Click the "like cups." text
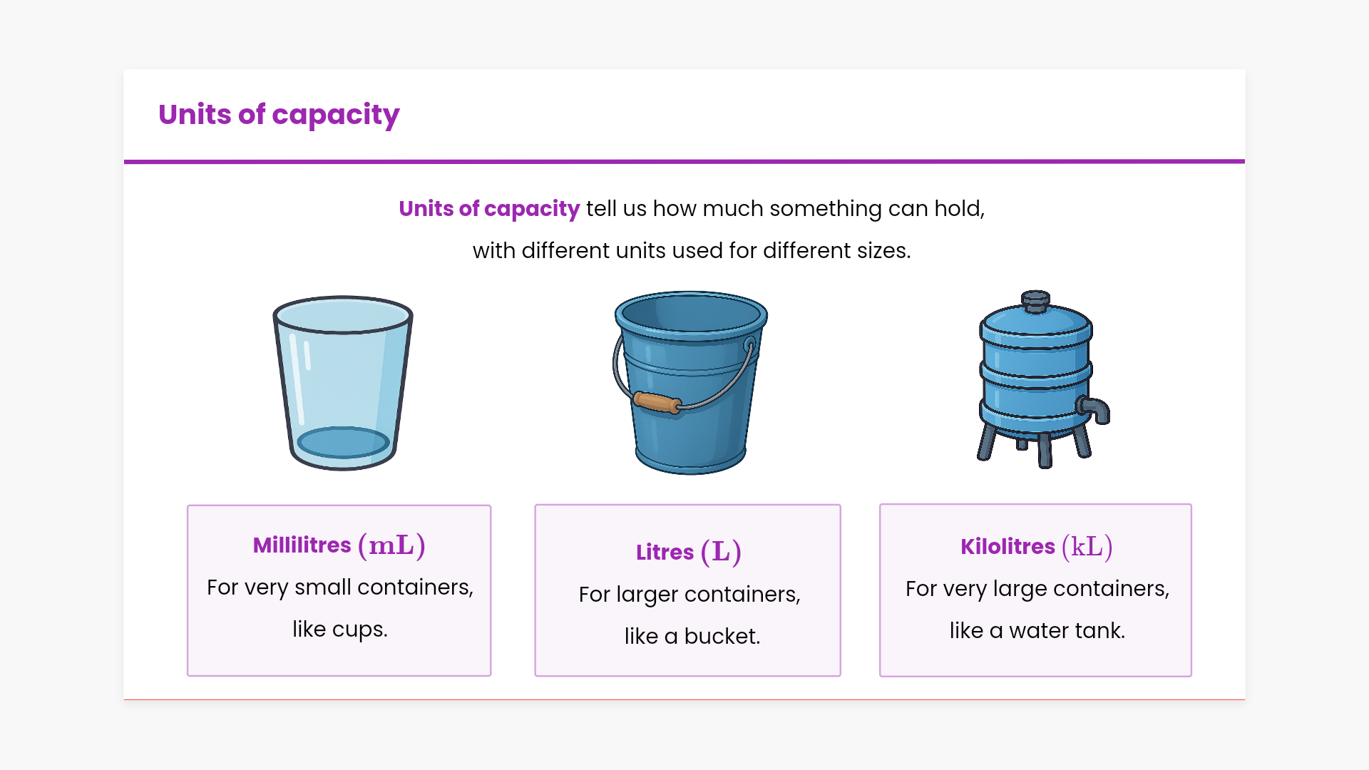1369x770 pixels. point(340,629)
